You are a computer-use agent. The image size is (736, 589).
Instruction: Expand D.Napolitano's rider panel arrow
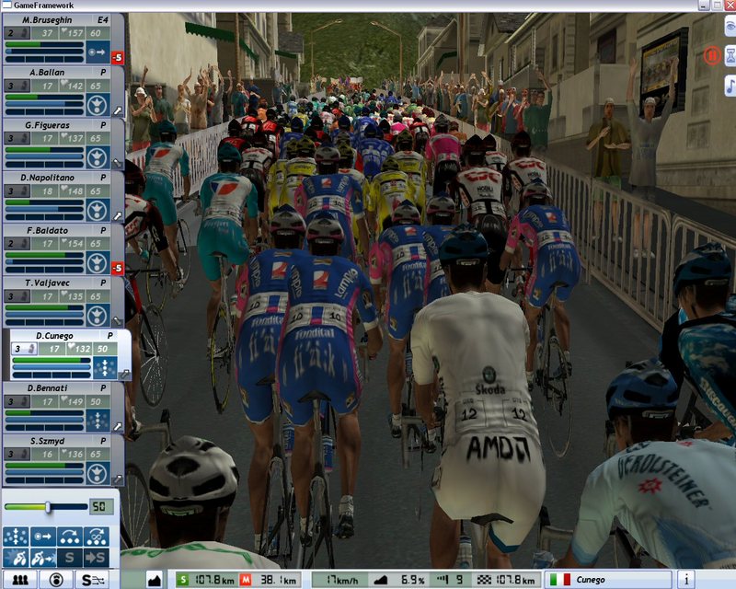(x=118, y=215)
